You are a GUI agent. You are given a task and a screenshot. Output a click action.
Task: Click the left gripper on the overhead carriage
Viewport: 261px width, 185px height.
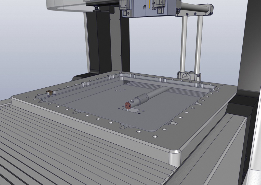(124, 8)
